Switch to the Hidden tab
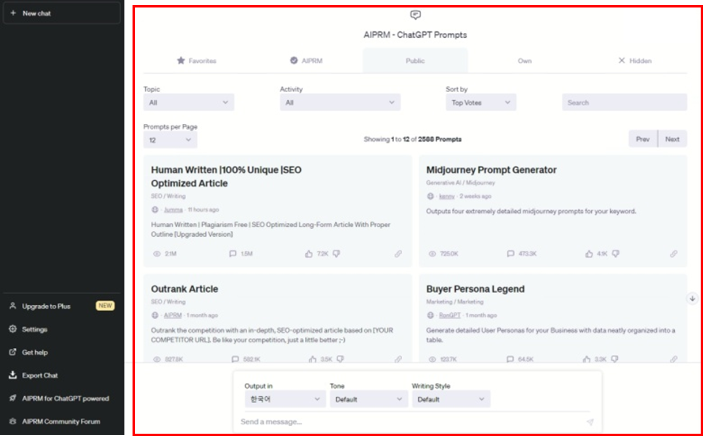The height and width of the screenshot is (436, 703). click(634, 60)
